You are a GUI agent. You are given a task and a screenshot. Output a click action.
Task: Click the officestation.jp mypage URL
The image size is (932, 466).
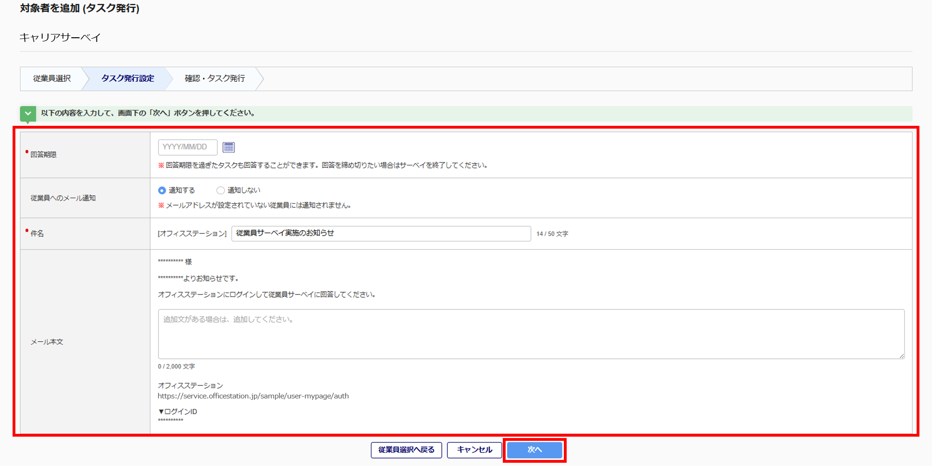click(253, 396)
